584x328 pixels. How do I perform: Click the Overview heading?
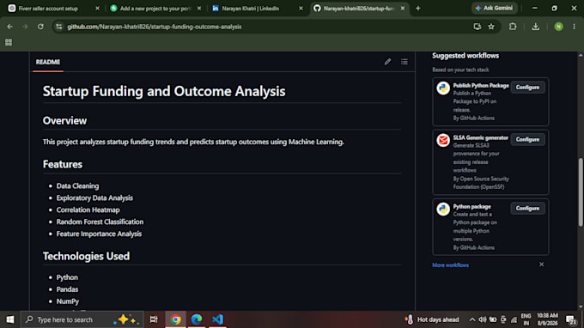tap(64, 120)
